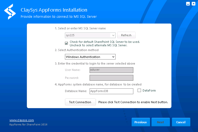This screenshot has height=132, width=198.
Task: Click the Refresh button
Action: tap(126, 35)
